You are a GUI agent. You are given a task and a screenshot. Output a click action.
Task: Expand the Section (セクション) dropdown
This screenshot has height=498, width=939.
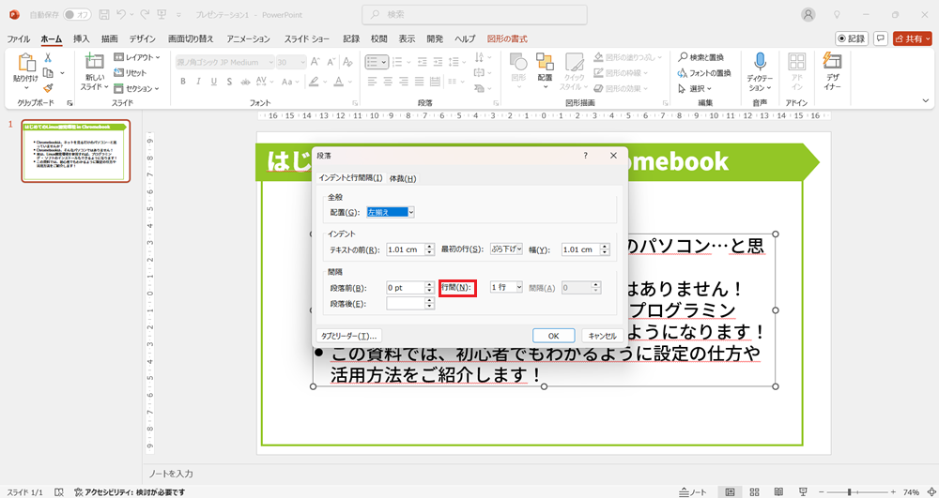[136, 88]
